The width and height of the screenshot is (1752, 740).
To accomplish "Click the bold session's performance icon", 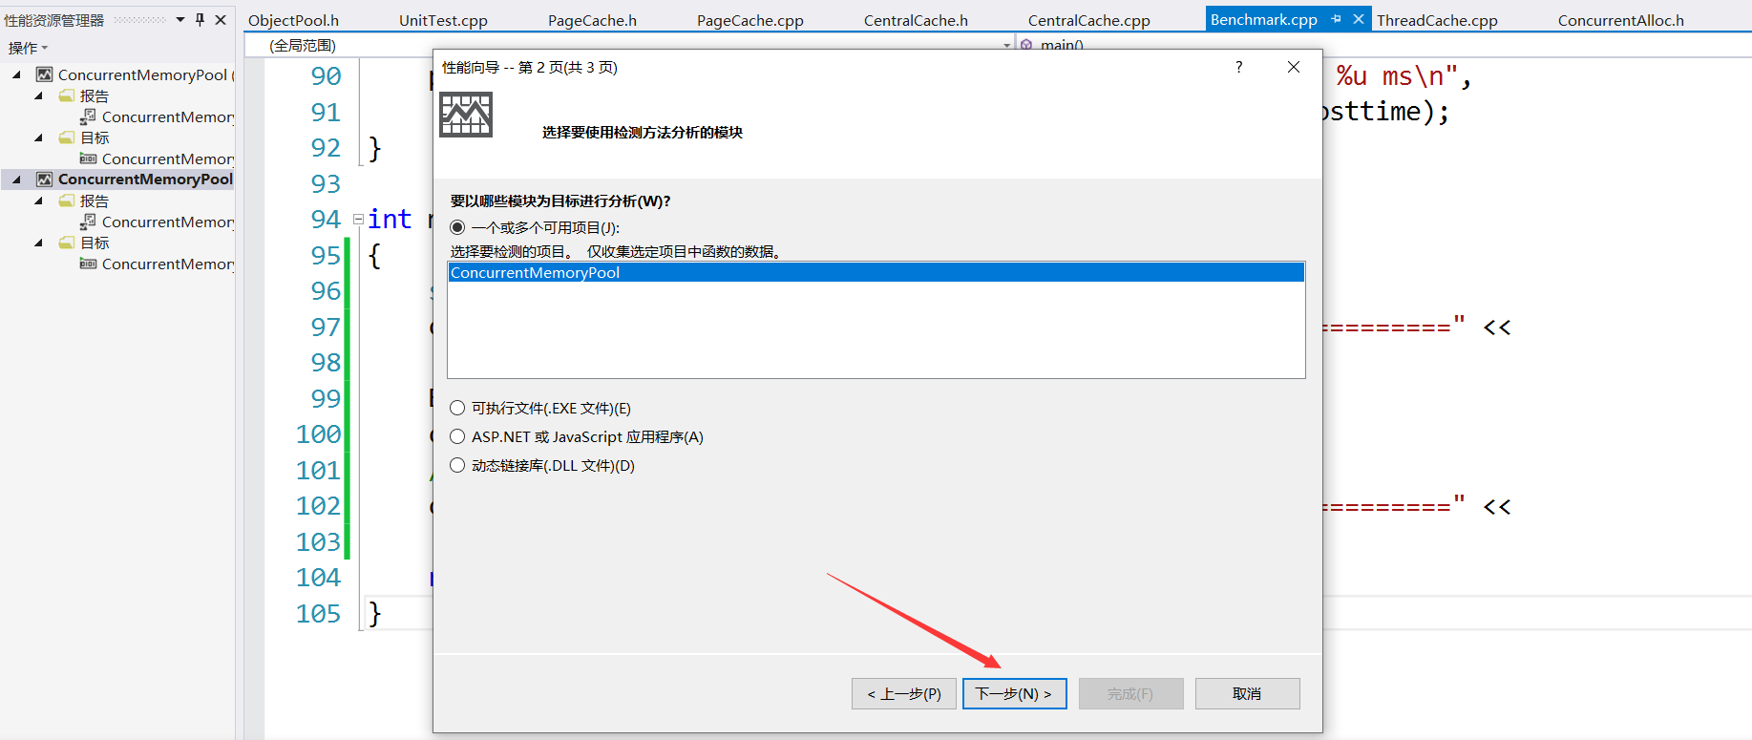I will [x=44, y=180].
